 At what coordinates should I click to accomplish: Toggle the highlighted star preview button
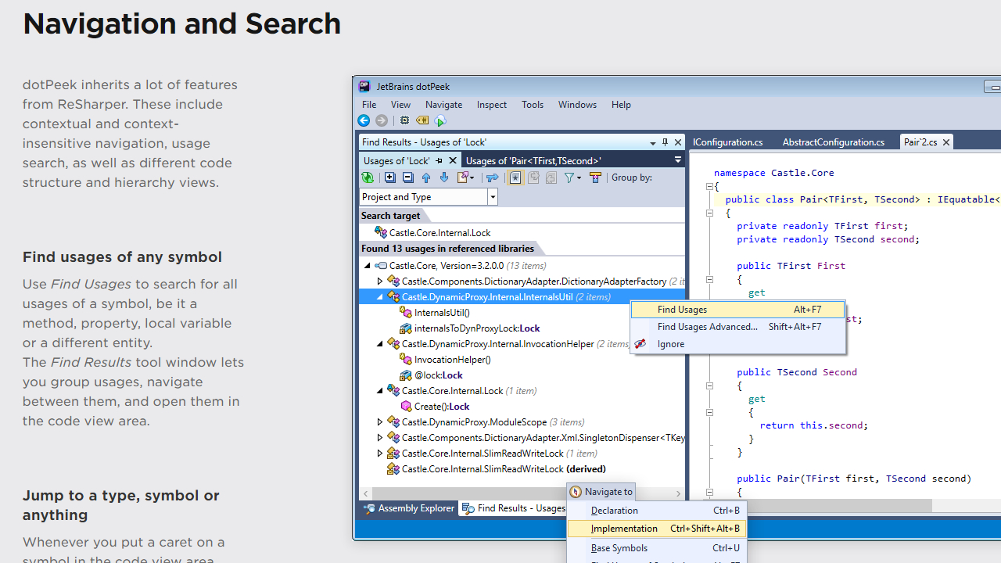515,178
